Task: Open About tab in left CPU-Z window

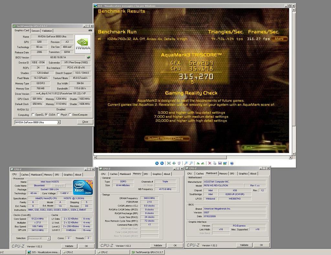Action: click(78, 175)
